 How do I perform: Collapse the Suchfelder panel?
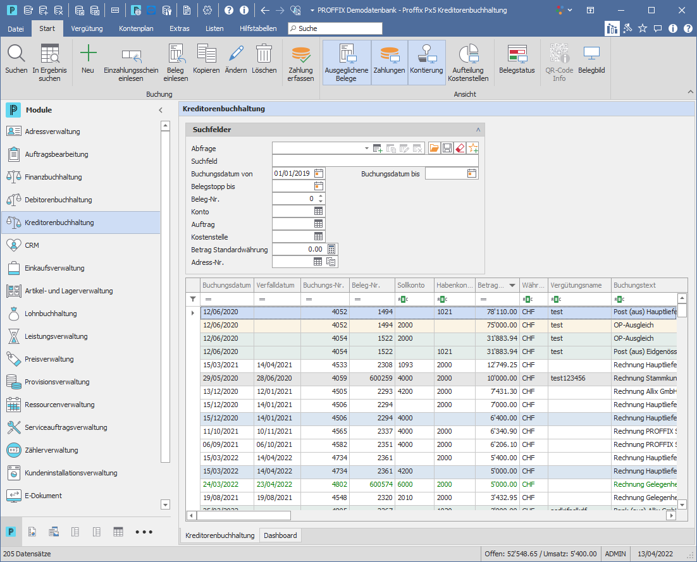point(478,130)
